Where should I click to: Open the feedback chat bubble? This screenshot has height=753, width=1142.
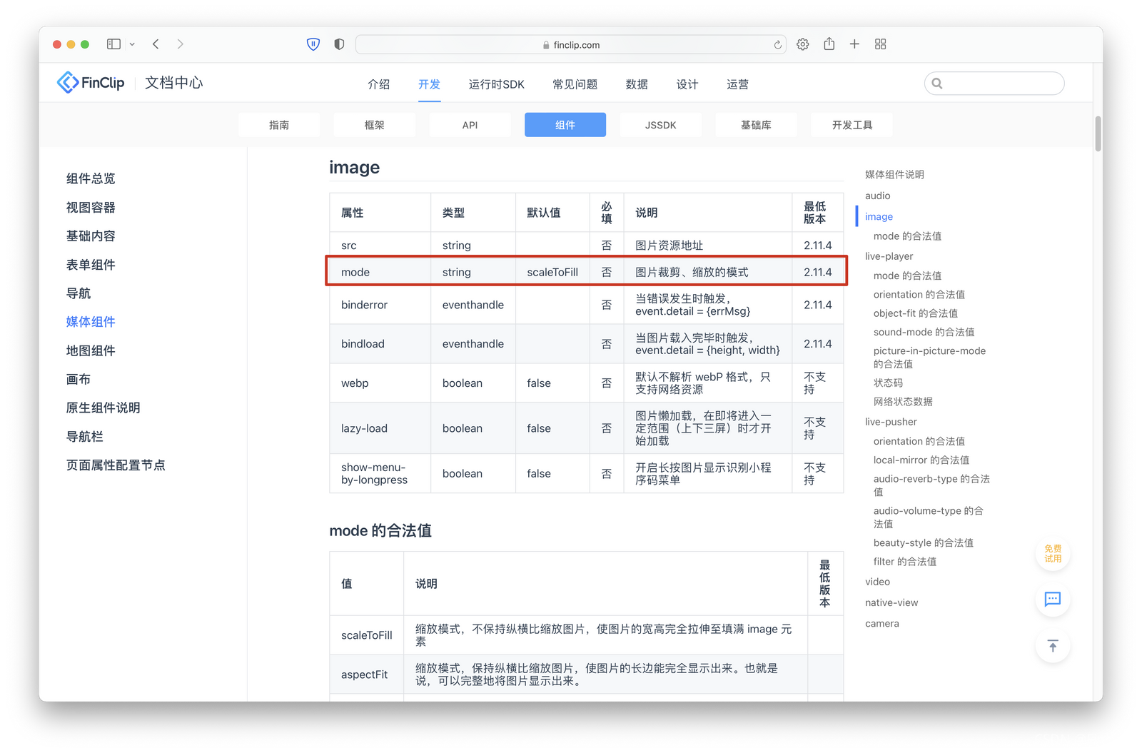(x=1052, y=600)
